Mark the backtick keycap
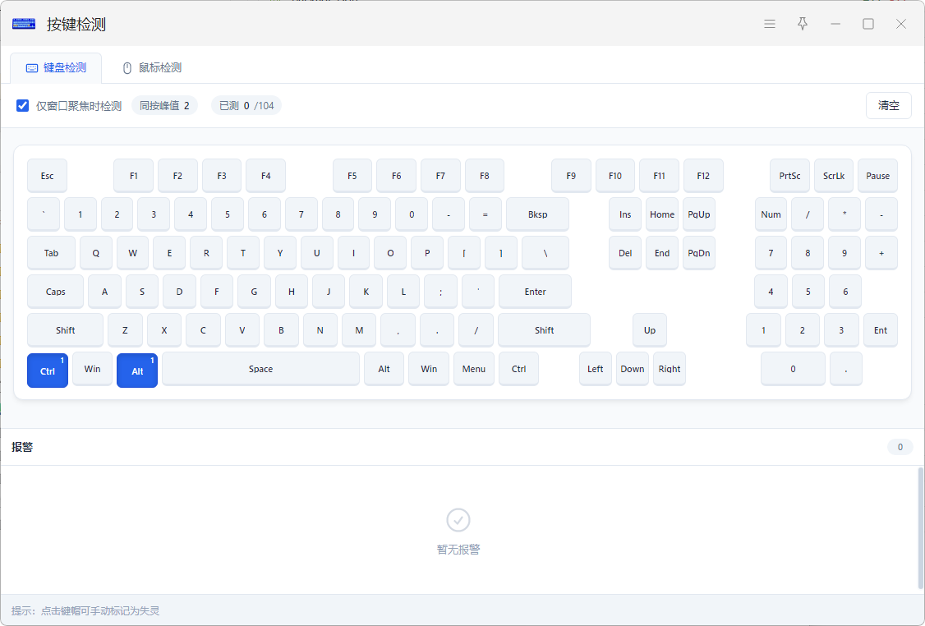Screen dimensions: 925x626 click(x=44, y=214)
